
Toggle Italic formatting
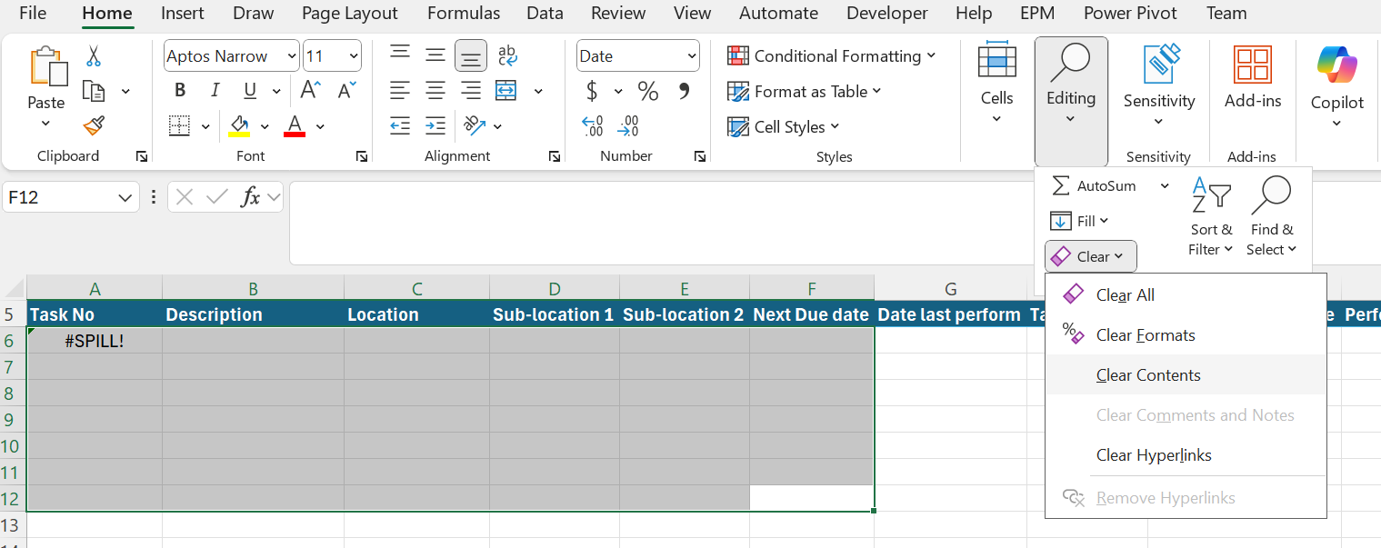point(215,90)
